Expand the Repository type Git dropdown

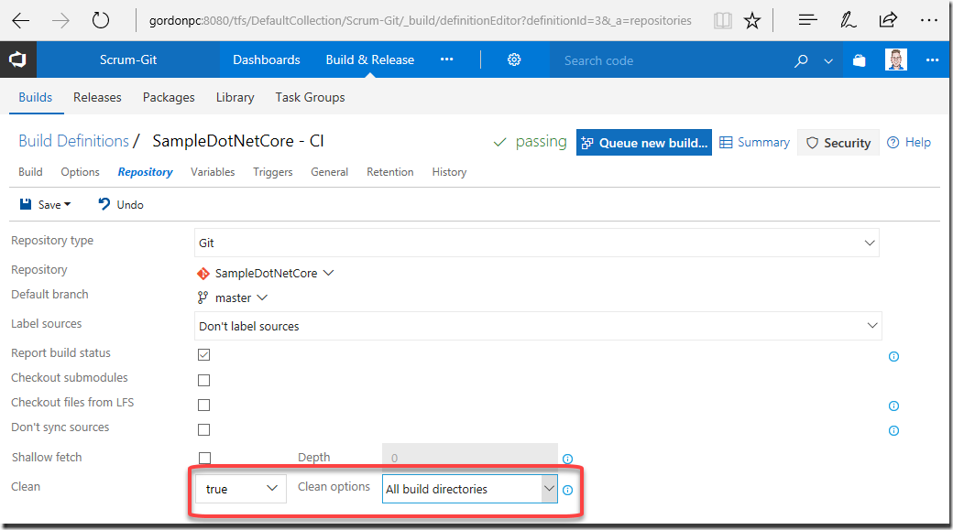(537, 243)
